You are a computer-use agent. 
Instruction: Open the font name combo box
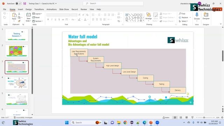[x=58, y=15]
